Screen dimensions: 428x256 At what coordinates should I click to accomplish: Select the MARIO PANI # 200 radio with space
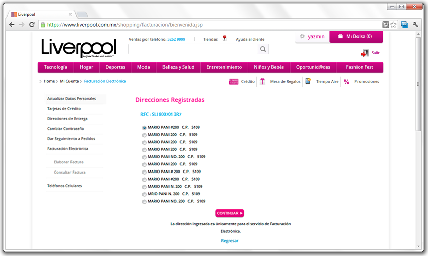click(x=144, y=172)
